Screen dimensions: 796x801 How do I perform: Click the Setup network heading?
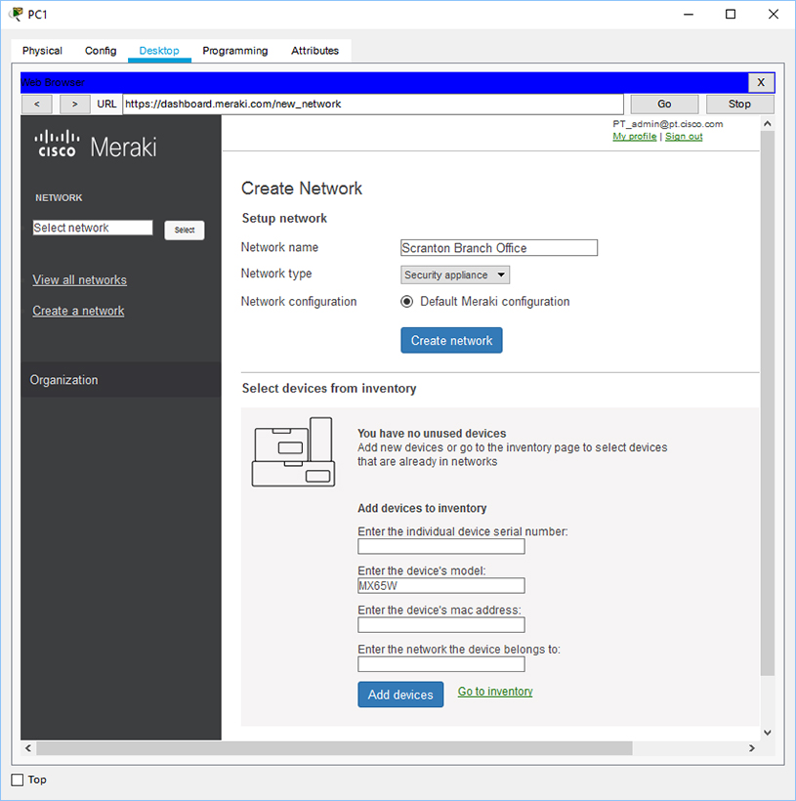coord(284,218)
